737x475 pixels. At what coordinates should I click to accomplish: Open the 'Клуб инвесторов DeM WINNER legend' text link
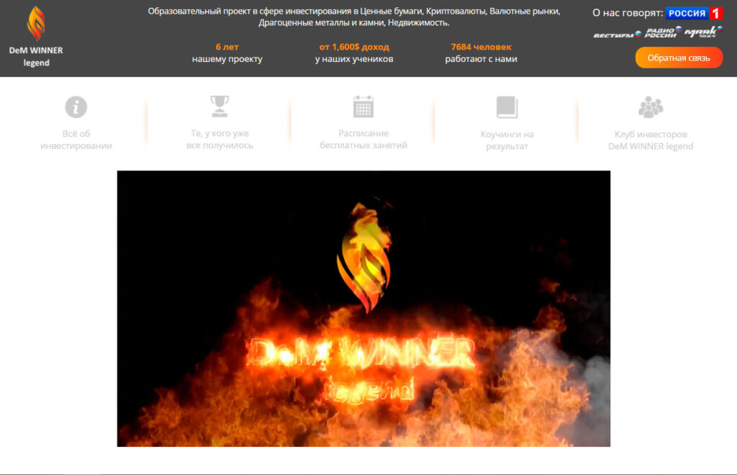click(651, 140)
